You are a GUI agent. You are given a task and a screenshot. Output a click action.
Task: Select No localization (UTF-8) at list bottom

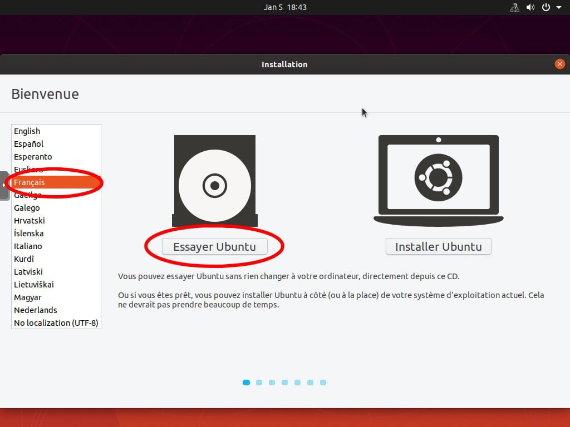point(56,322)
